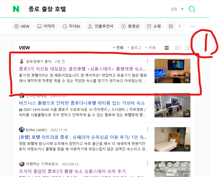
Task: Open the 여행하는 기억보관소 author link
Action: point(42,164)
